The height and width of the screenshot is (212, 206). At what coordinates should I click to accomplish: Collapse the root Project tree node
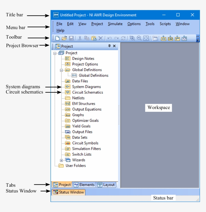(x=55, y=53)
